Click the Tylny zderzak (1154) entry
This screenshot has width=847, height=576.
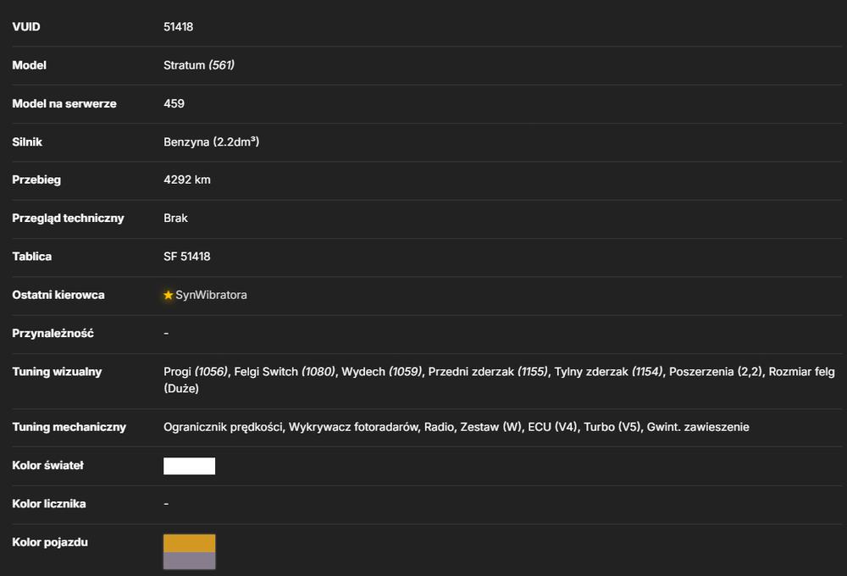pyautogui.click(x=609, y=372)
